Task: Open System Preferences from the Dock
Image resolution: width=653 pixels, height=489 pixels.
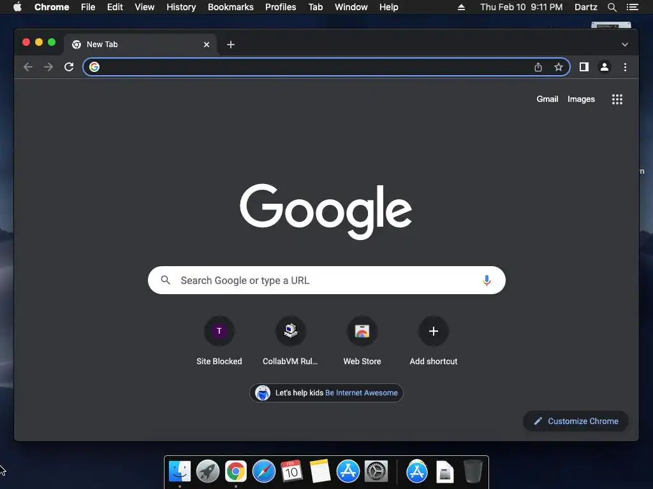Action: coord(376,472)
